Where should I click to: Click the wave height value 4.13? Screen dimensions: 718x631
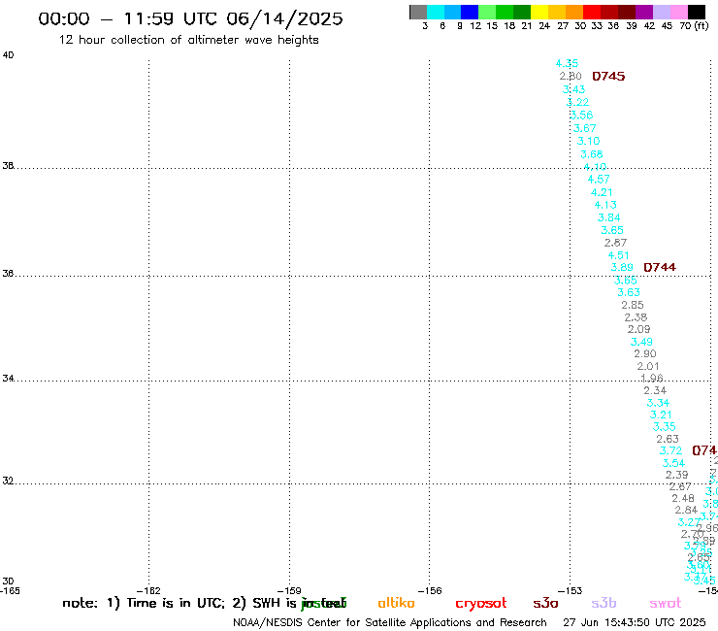[605, 205]
